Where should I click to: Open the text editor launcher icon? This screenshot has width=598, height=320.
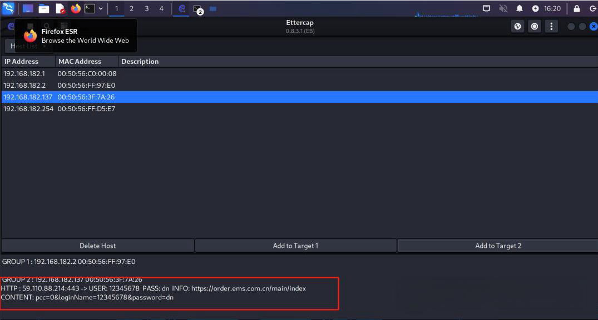(x=60, y=8)
